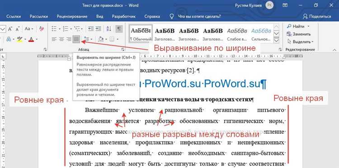Screen dimensions: 339x168
Task: Toggle the show paragraph marks ¶ button
Action: pos(119,29)
